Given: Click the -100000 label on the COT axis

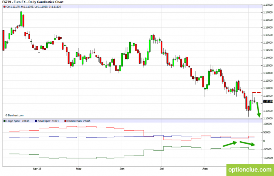Looking at the screenshot, I should pos(268,158).
